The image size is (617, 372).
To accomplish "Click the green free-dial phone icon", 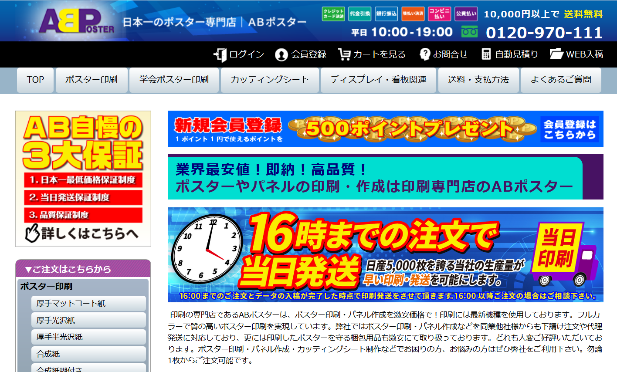I will point(470,32).
